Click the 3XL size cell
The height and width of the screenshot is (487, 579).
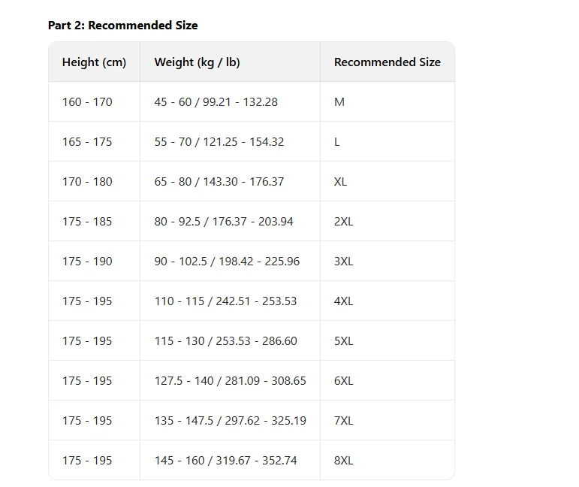tap(344, 262)
